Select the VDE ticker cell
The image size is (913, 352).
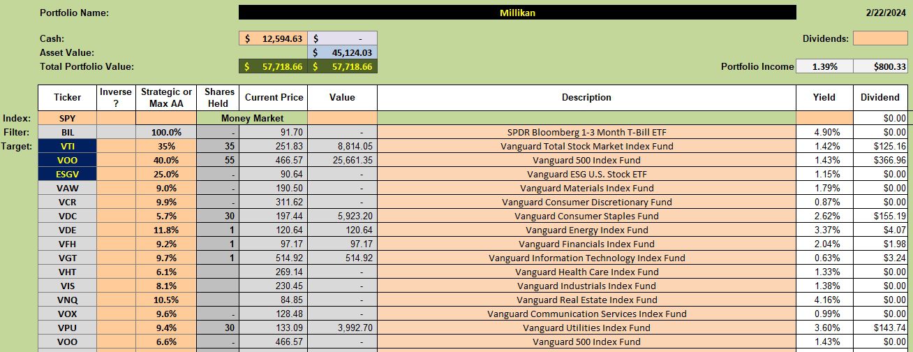click(67, 230)
